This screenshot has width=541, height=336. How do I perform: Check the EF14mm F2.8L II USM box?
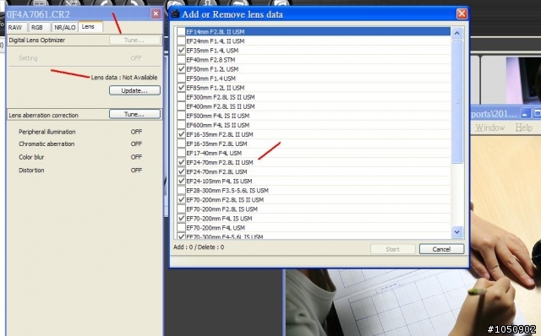point(181,32)
